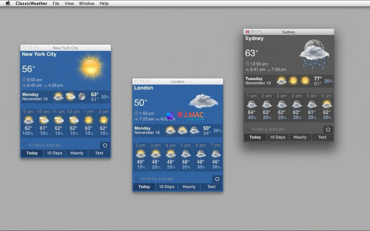Open the View menu
This screenshot has width=370, height=231.
pyautogui.click(x=69, y=3)
